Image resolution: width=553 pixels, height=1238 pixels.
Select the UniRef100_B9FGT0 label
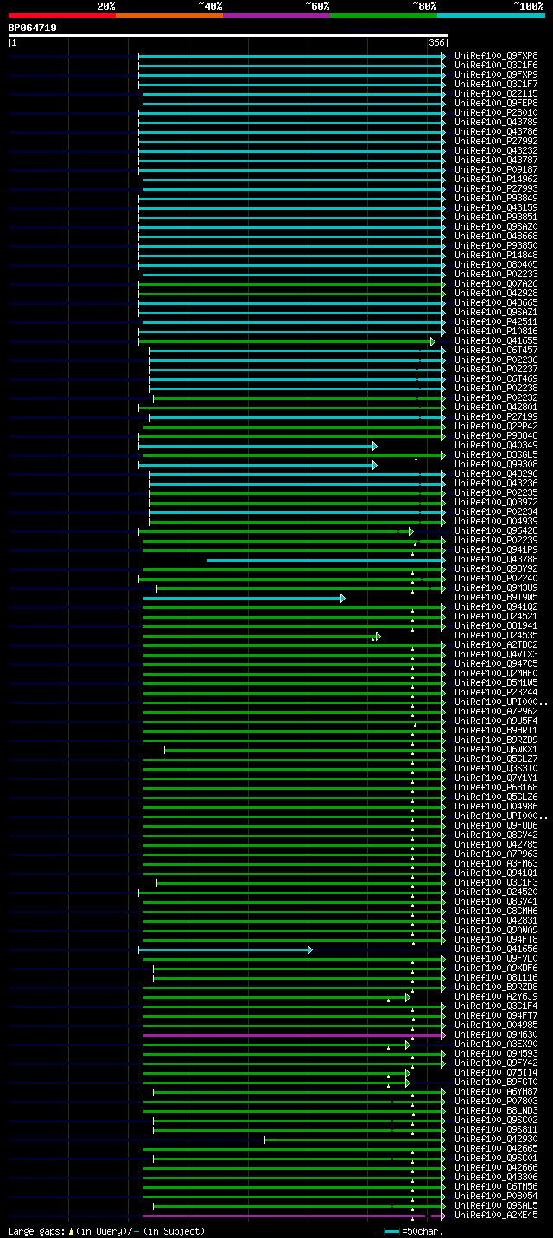point(496,1082)
